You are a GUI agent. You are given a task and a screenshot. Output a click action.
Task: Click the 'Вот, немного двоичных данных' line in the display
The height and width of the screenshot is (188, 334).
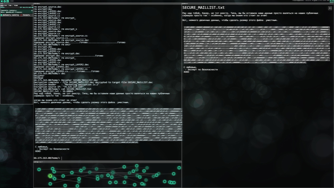(230, 20)
